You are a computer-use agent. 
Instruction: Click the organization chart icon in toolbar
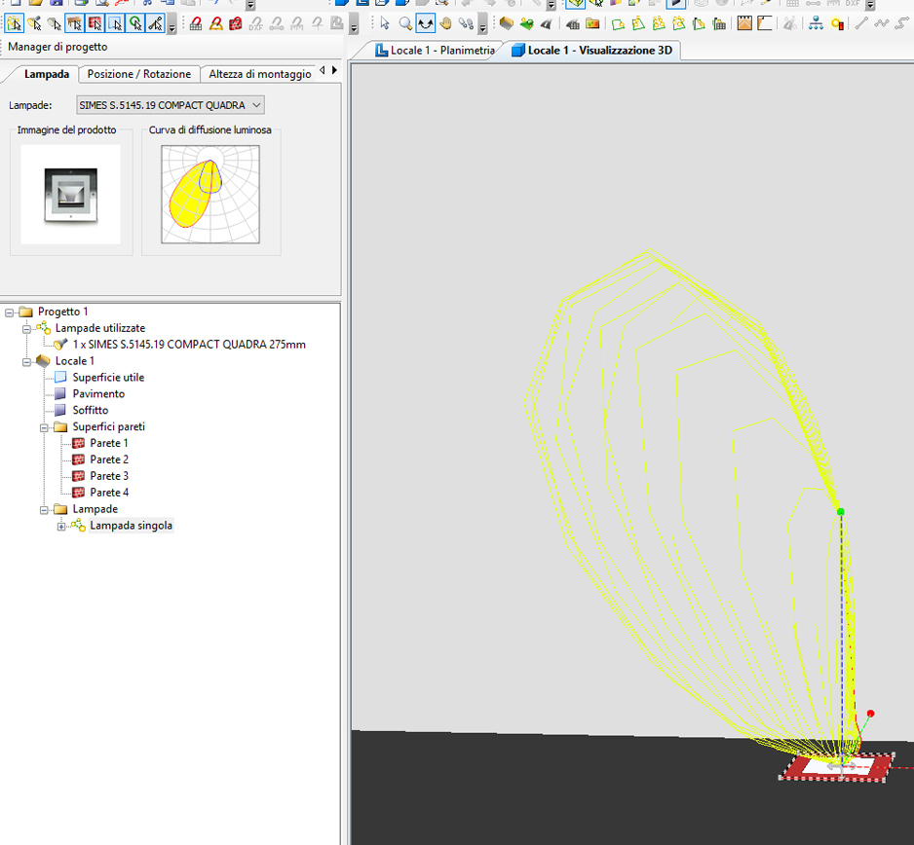pyautogui.click(x=816, y=23)
